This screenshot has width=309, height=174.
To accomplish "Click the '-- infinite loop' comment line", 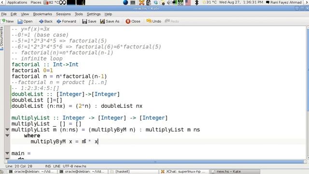I will 37,58.
